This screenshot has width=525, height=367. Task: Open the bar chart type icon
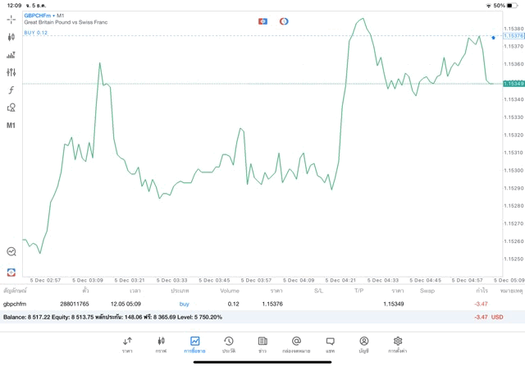point(11,55)
